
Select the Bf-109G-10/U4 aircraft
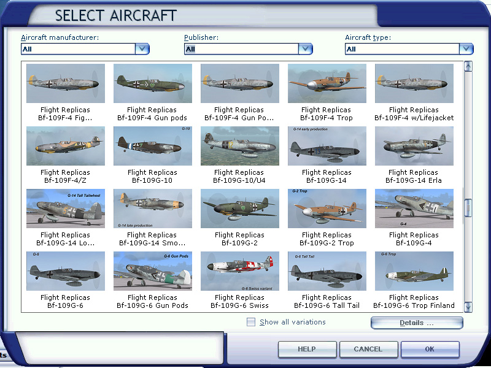pos(239,146)
